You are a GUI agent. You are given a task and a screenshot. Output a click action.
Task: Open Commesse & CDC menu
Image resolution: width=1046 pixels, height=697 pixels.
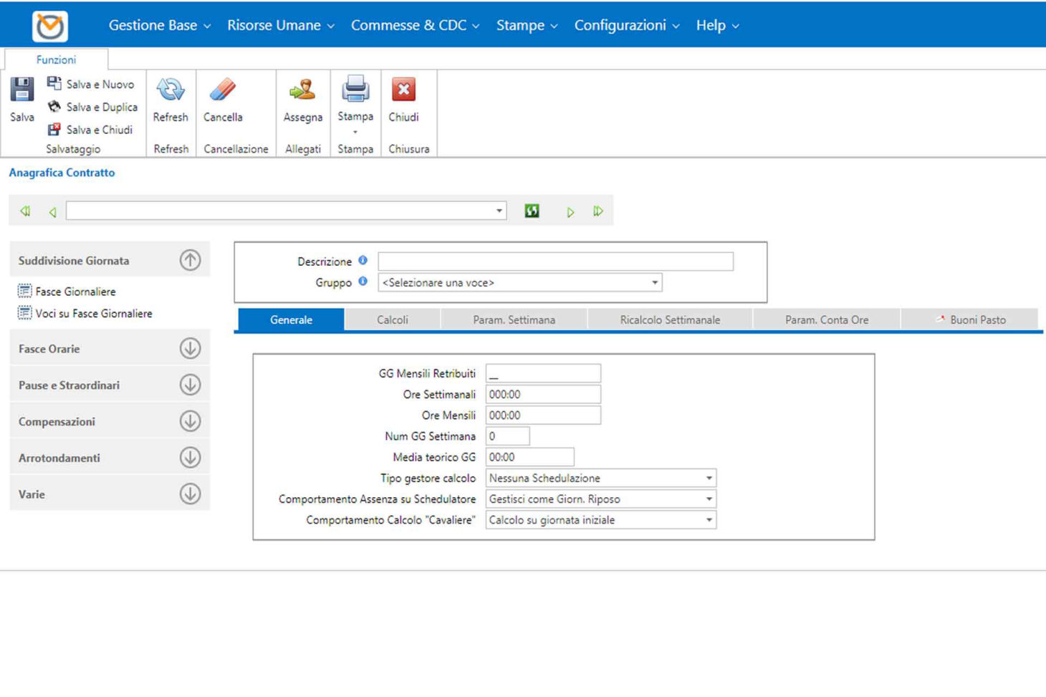416,25
